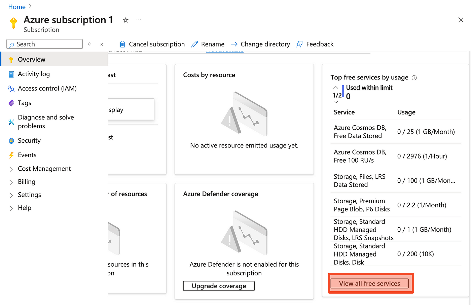Image resolution: width=471 pixels, height=305 pixels.
Task: Click Cancel subscription label
Action: tap(157, 44)
